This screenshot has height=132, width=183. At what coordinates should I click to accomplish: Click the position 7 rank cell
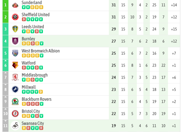pyautogui.click(x=6, y=77)
